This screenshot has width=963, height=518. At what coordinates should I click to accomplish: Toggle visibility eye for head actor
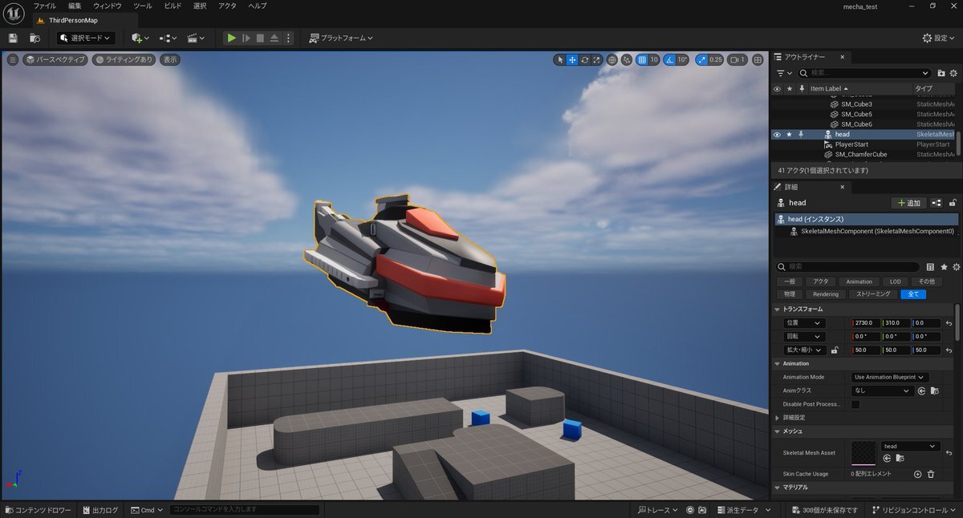coord(777,135)
